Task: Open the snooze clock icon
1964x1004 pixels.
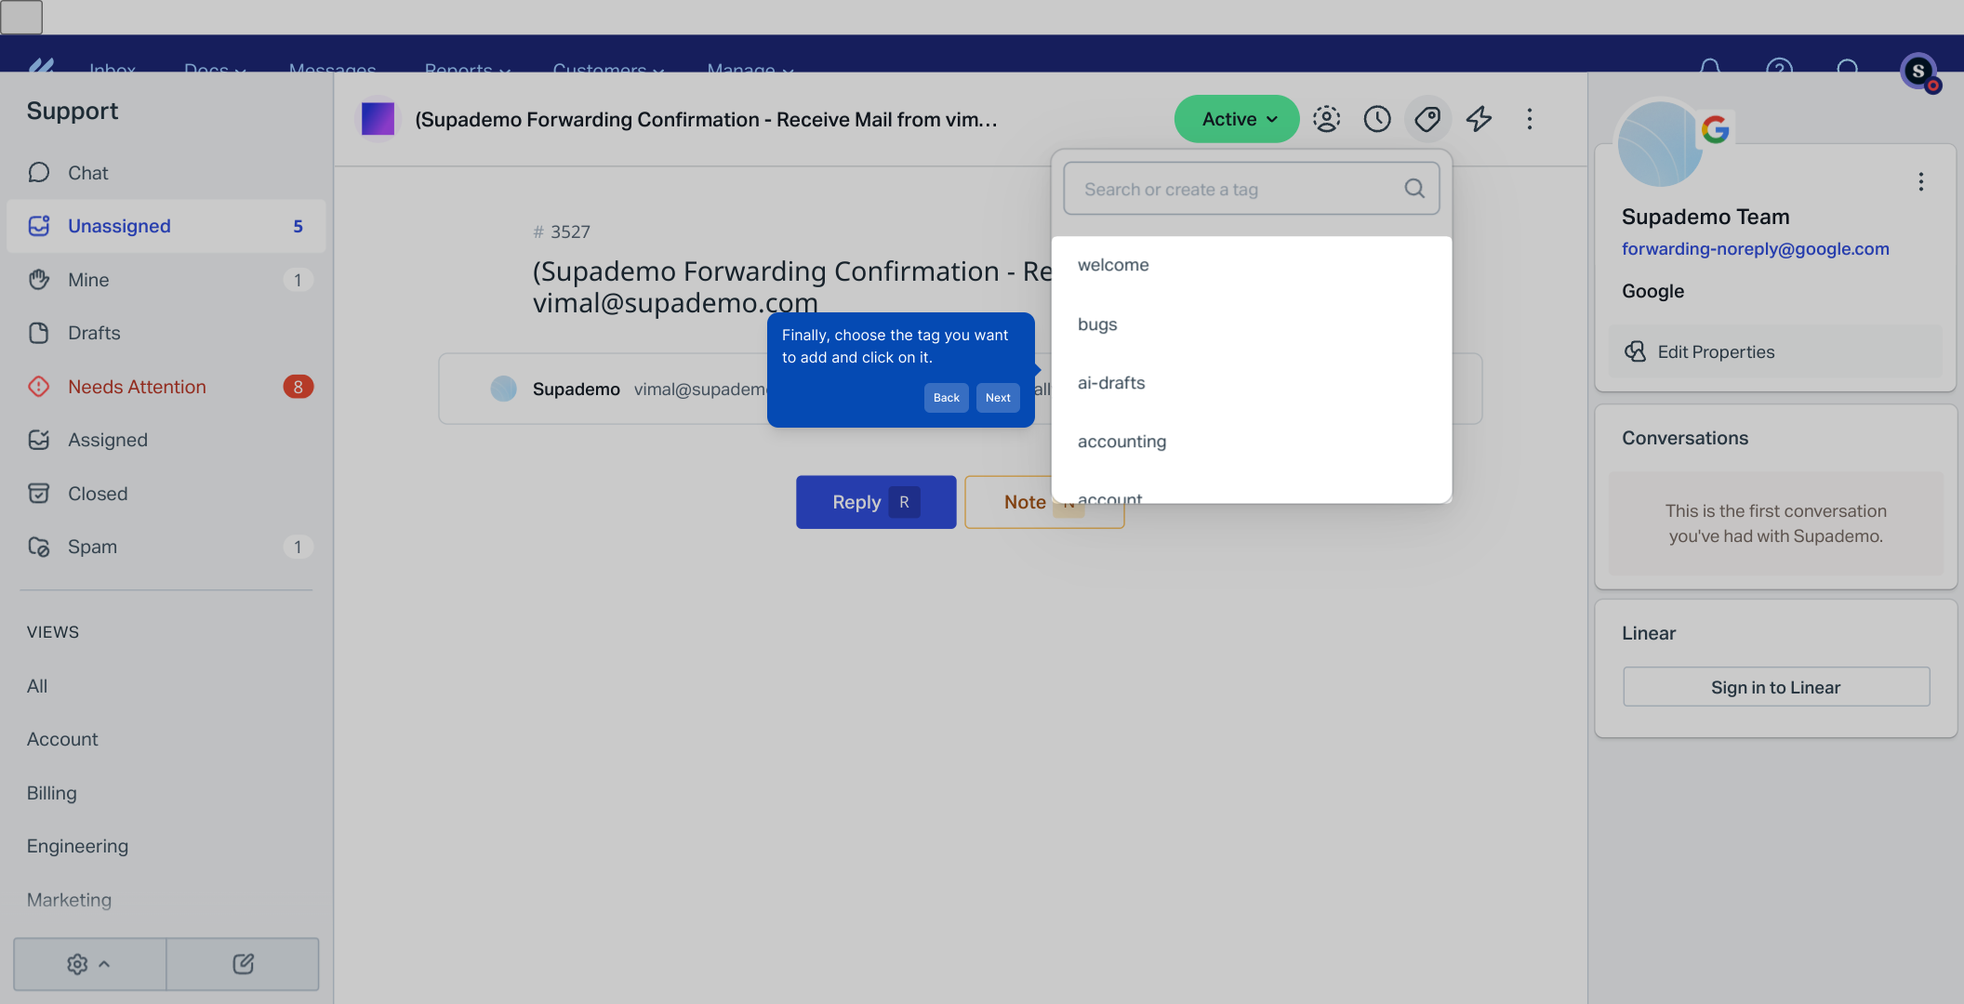Action: (1377, 119)
